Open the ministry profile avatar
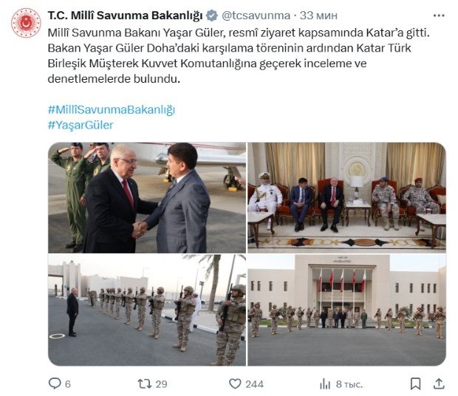 click(26, 23)
